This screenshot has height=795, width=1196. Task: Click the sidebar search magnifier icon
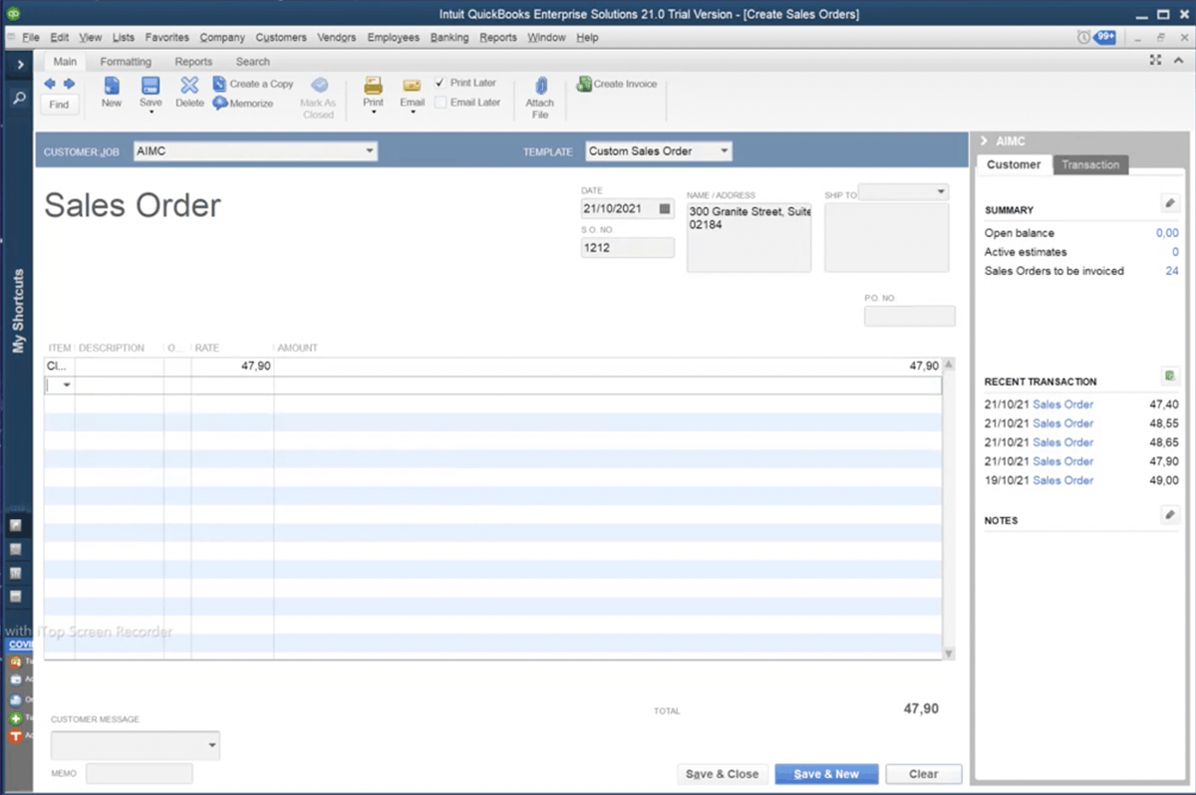click(19, 99)
